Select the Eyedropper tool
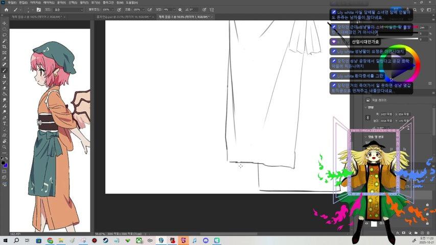This screenshot has height=245, width=436. point(4,59)
